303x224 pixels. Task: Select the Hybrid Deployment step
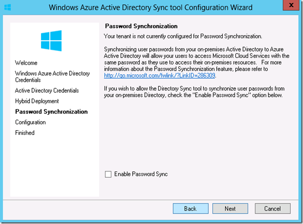point(37,101)
